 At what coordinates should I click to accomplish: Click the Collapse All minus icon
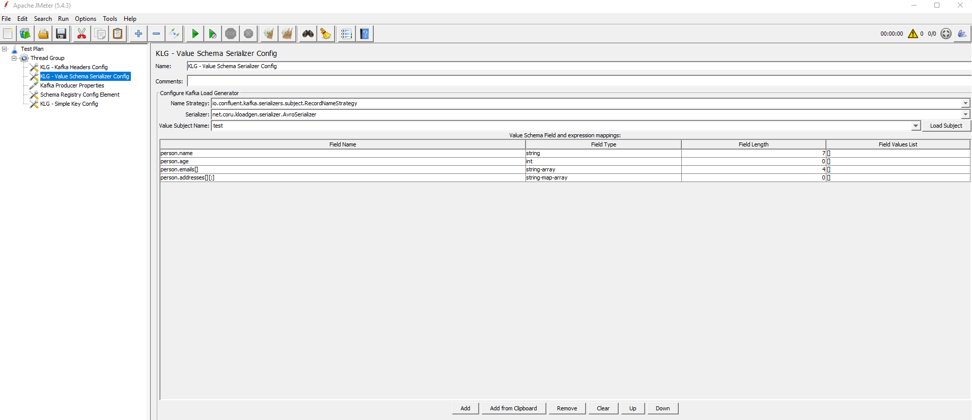(156, 34)
